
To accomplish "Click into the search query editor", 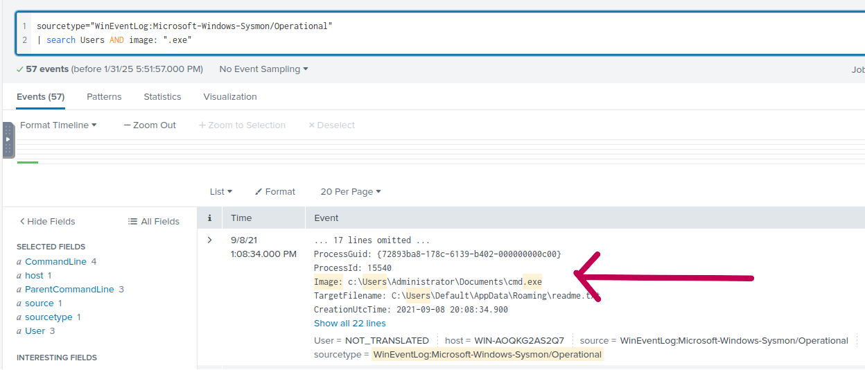I will (416, 33).
